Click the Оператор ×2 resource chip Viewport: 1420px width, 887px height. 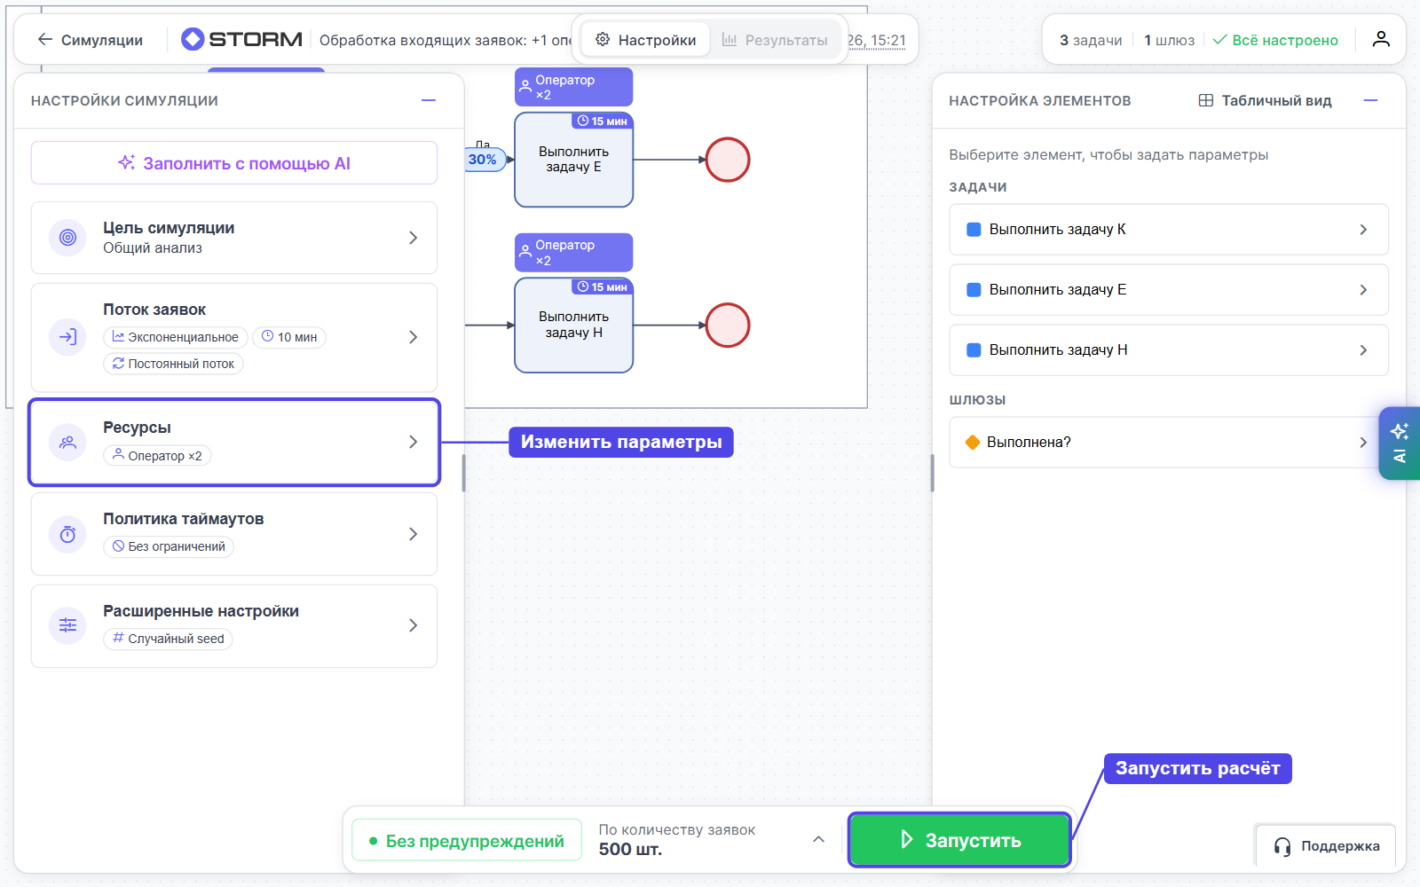pyautogui.click(x=157, y=456)
